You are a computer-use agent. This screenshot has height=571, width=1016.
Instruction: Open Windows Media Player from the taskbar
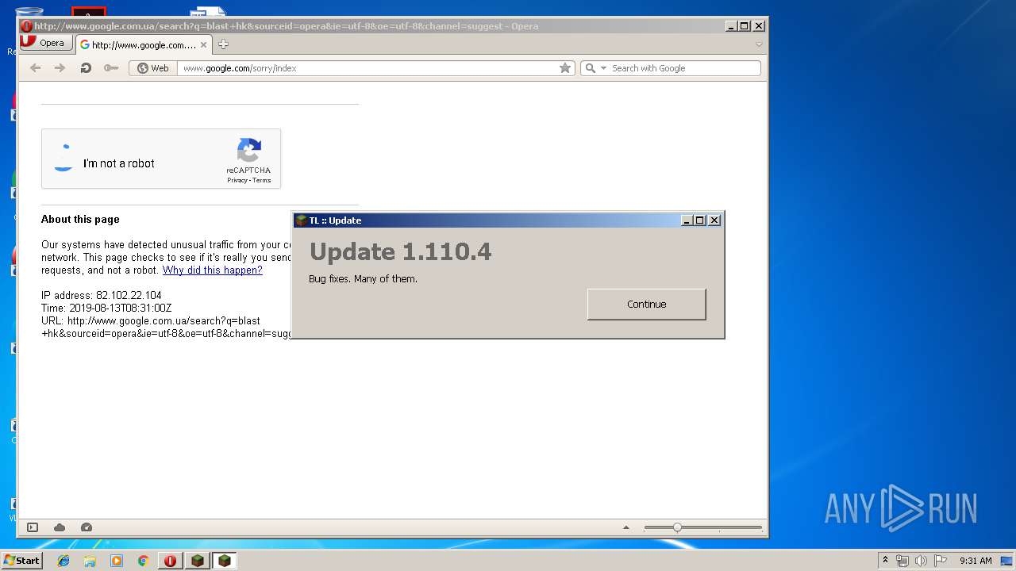(117, 561)
